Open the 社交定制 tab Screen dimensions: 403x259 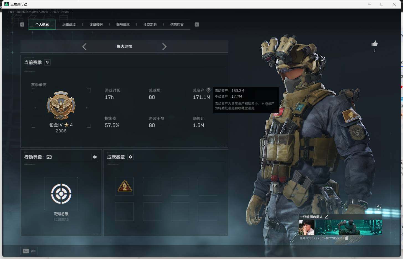(150, 25)
